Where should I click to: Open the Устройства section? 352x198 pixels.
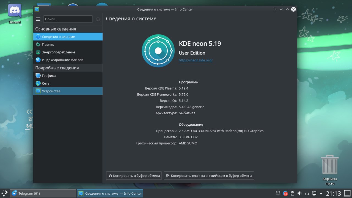tap(68, 91)
